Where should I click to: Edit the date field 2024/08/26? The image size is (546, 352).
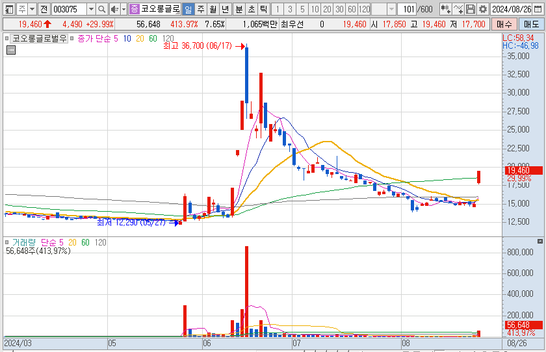coord(512,9)
